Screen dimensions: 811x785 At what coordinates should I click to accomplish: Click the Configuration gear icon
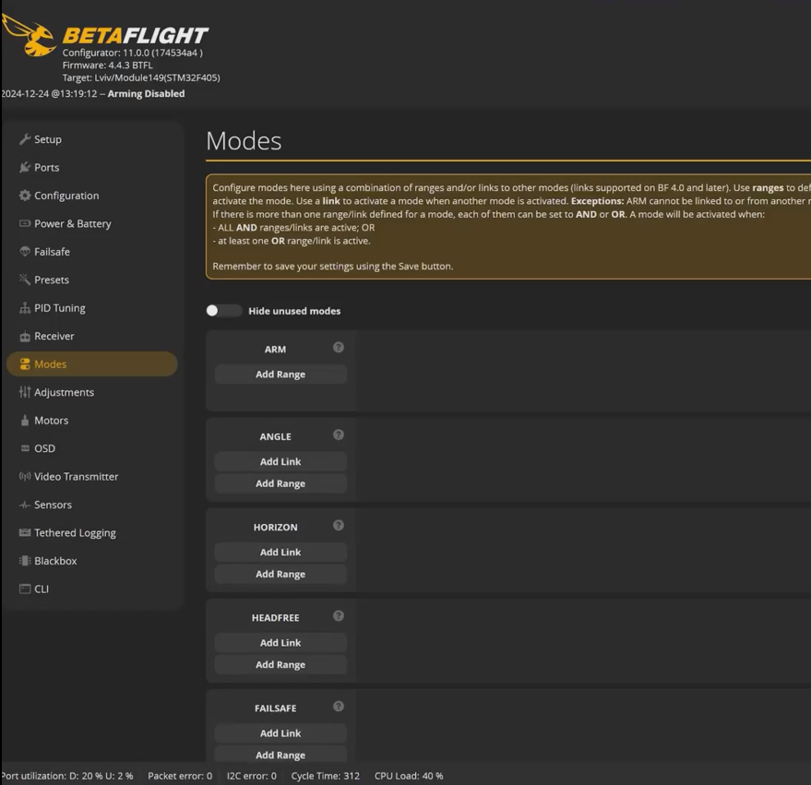pyautogui.click(x=25, y=196)
